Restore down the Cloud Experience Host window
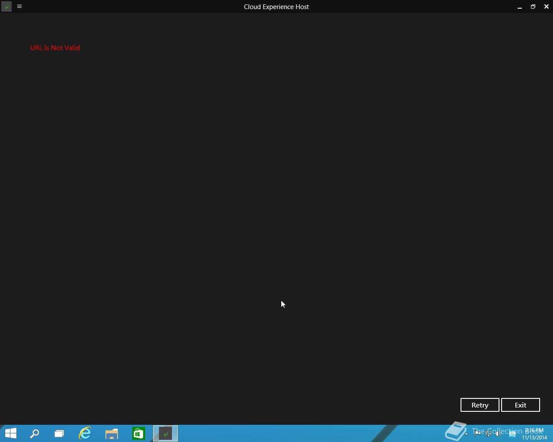 pos(533,6)
